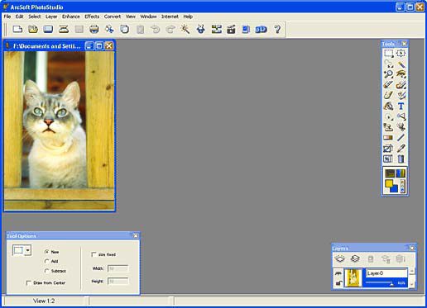Click the Width field in Tool Options
The image size is (427, 308).
[x=118, y=268]
